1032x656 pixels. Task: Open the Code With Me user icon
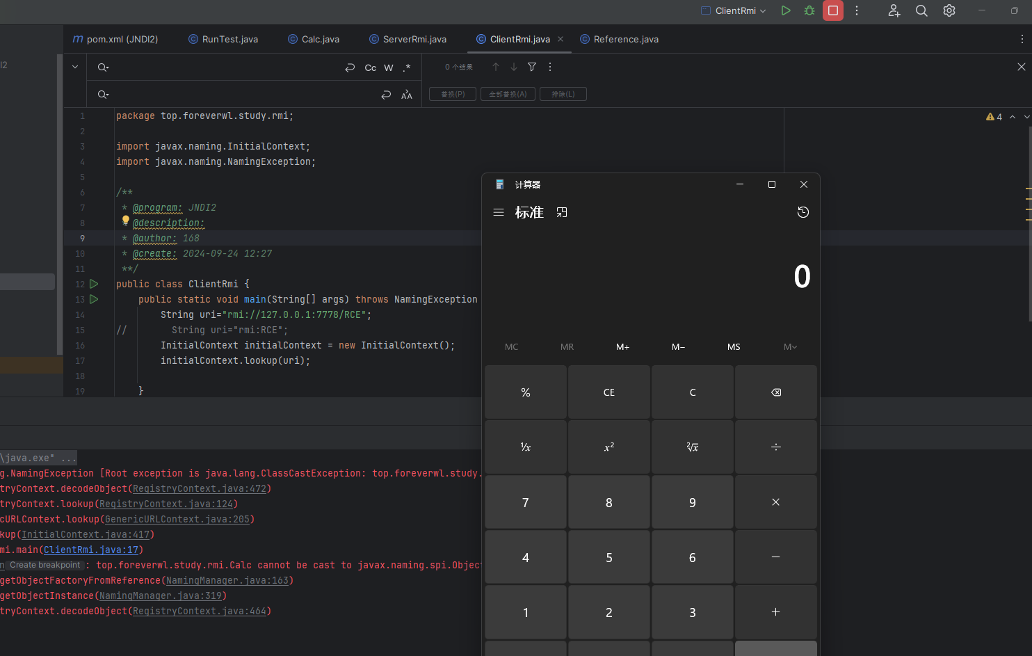click(894, 10)
